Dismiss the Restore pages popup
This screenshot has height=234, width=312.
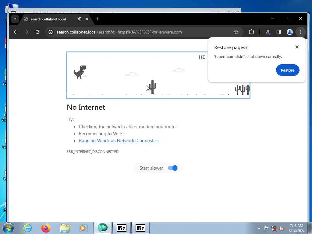(297, 47)
